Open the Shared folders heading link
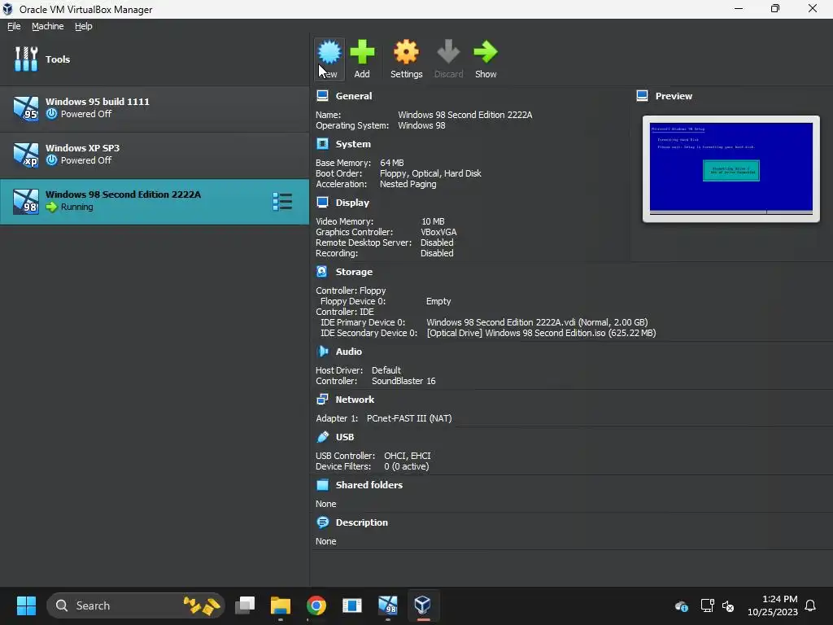 pyautogui.click(x=369, y=485)
